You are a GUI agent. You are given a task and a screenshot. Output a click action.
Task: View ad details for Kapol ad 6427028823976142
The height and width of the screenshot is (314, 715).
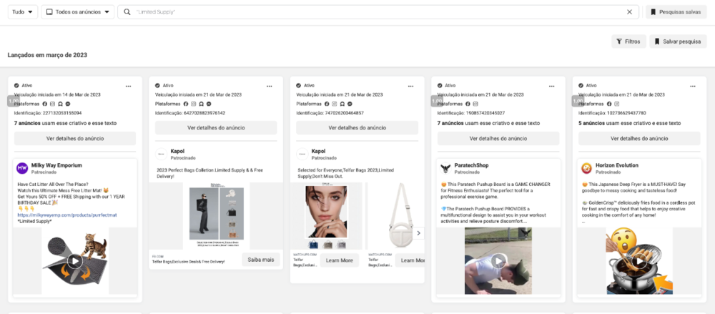[216, 128]
